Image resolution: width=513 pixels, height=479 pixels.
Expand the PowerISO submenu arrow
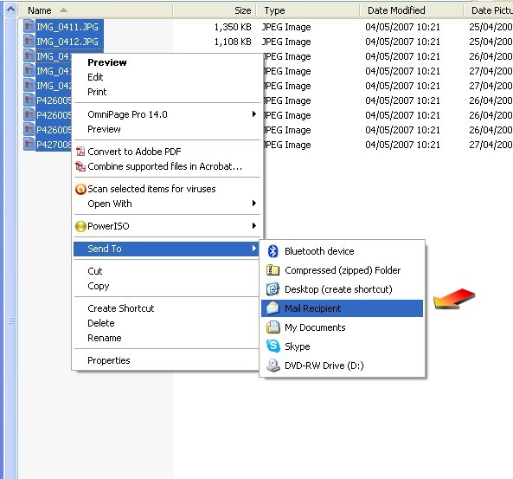(x=253, y=225)
